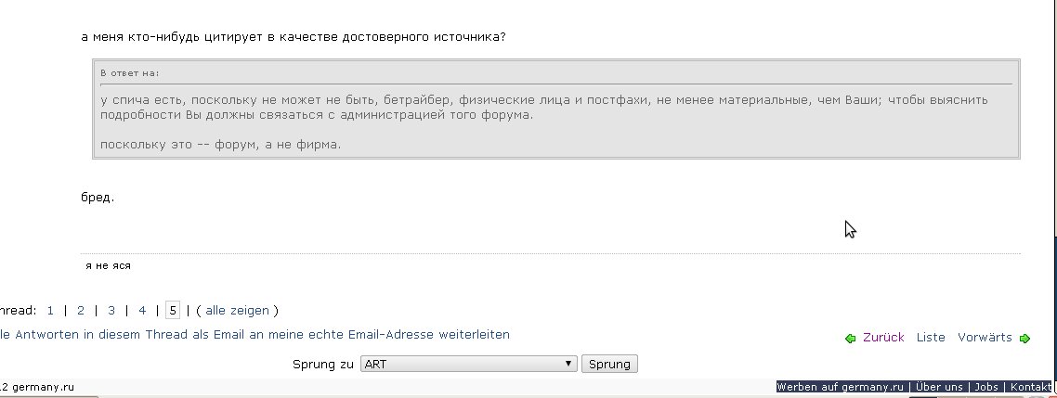Open Werben auf germany.ru link
The image size is (1057, 398).
coord(840,387)
